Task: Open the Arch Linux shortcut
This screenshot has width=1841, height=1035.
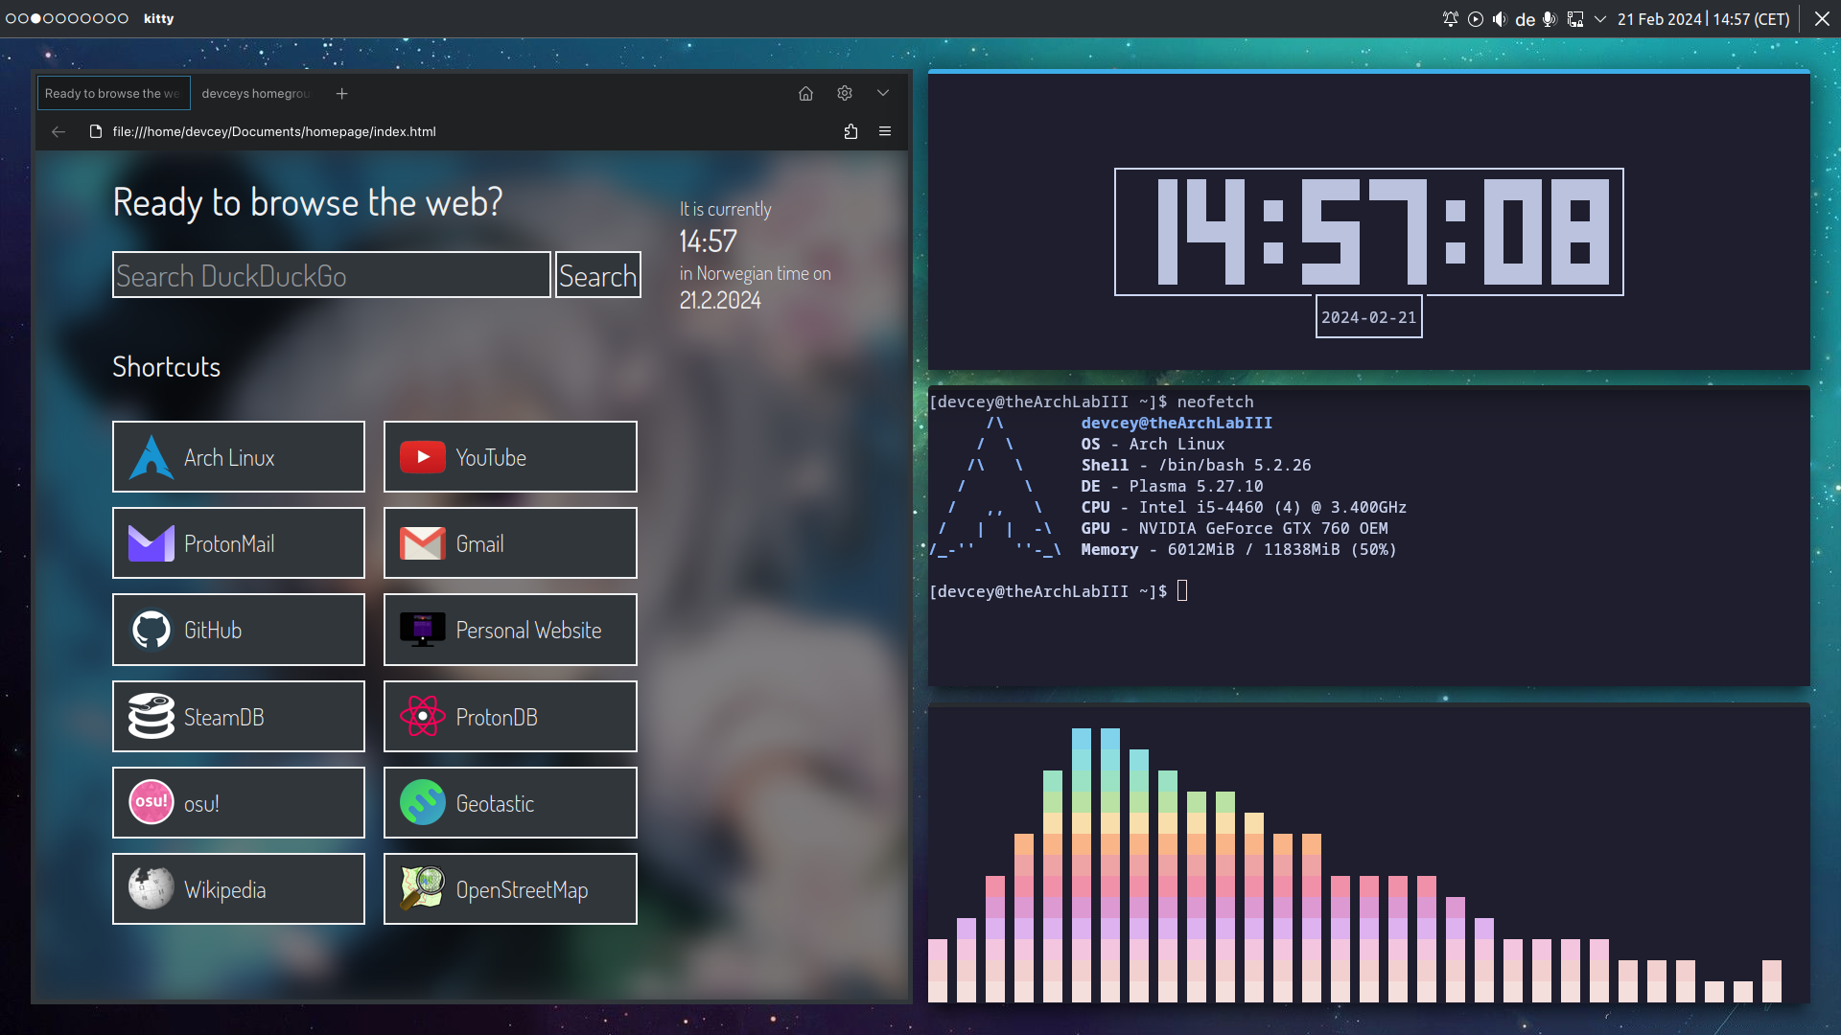Action: [239, 457]
